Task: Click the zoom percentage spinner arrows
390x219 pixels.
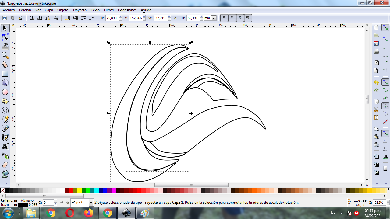Action: pos(387,203)
